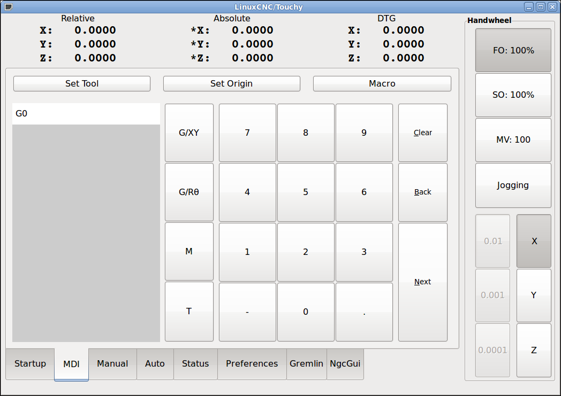Tap keypad digit 4
Image resolution: width=561 pixels, height=396 pixels.
247,192
